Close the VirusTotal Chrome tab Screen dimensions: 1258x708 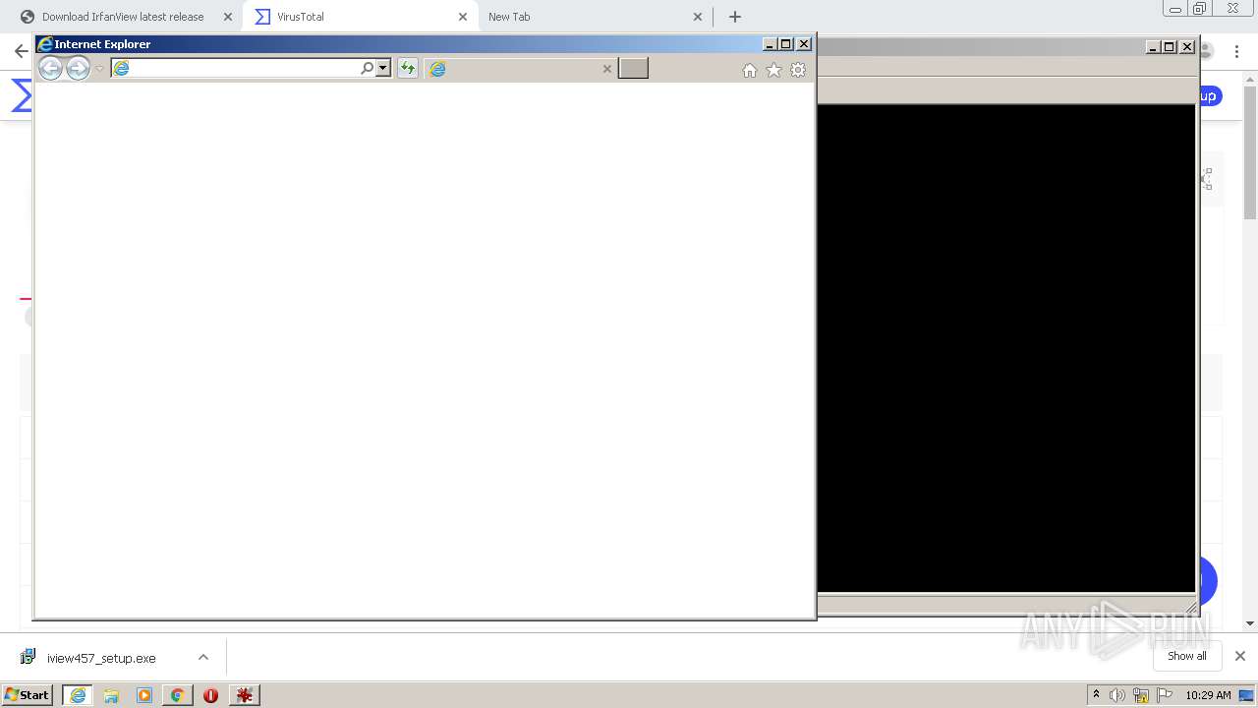coord(463,17)
